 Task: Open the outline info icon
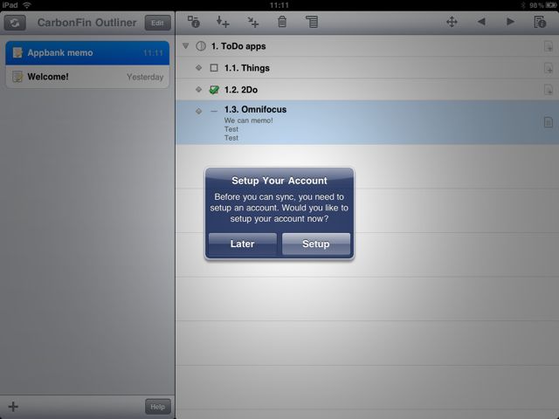click(540, 22)
